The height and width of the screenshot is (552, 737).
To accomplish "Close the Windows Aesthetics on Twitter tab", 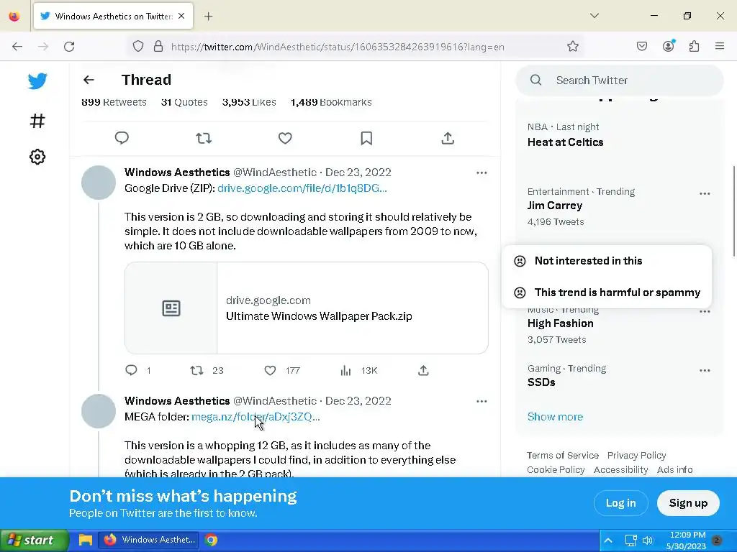I will (x=181, y=16).
